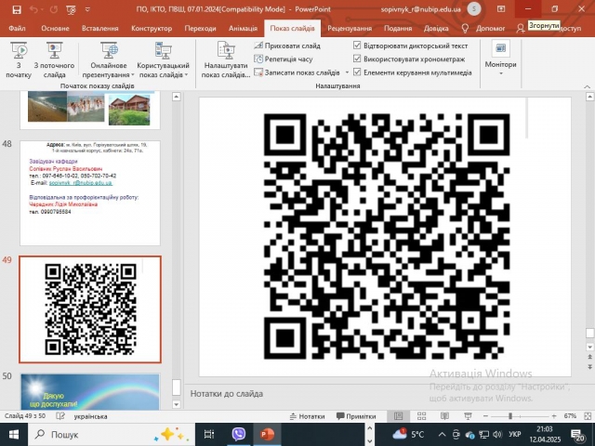Switch to Reading view icon
This screenshot has width=595, height=446.
click(x=444, y=416)
